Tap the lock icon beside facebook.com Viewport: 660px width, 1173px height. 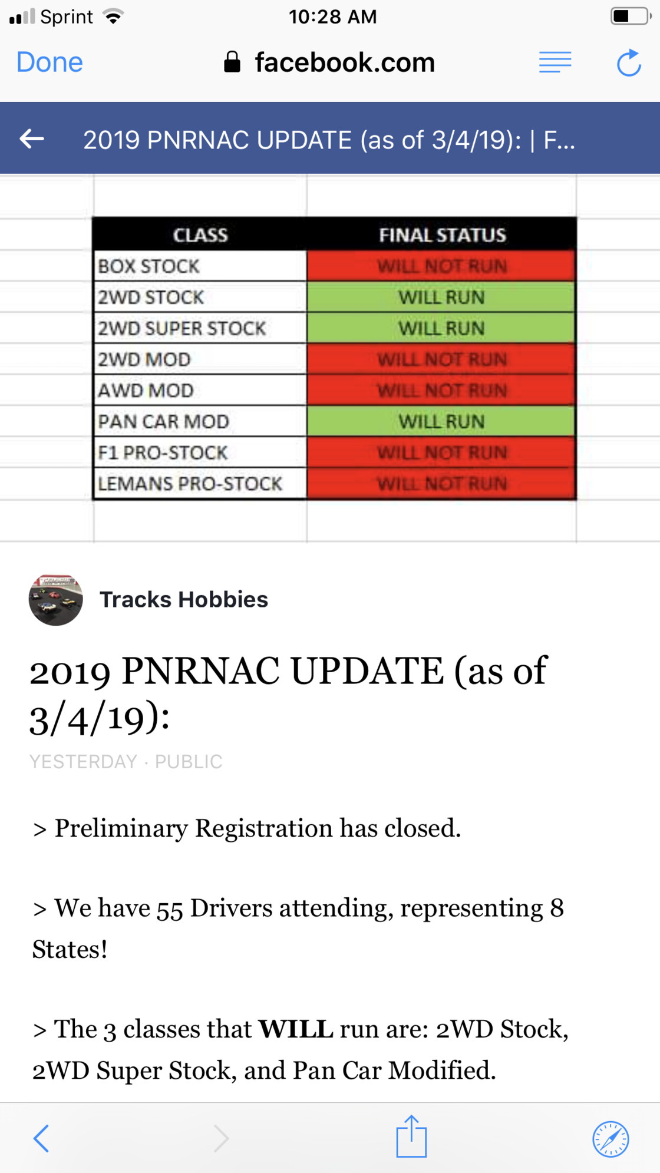(232, 62)
